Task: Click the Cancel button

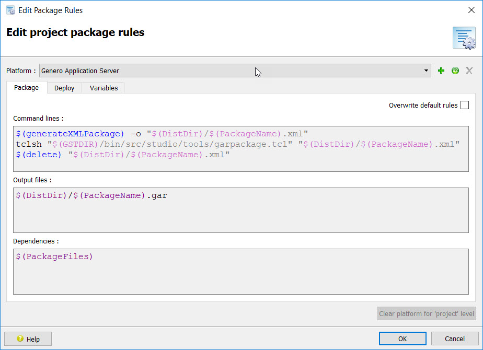Action: pos(454,339)
